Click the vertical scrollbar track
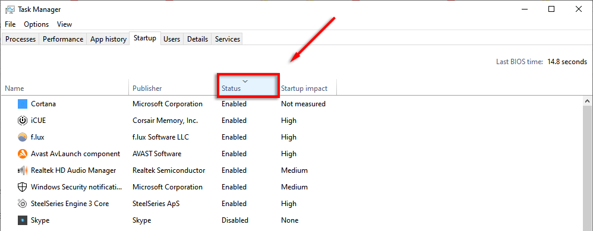The height and width of the screenshot is (231, 593). (x=588, y=169)
